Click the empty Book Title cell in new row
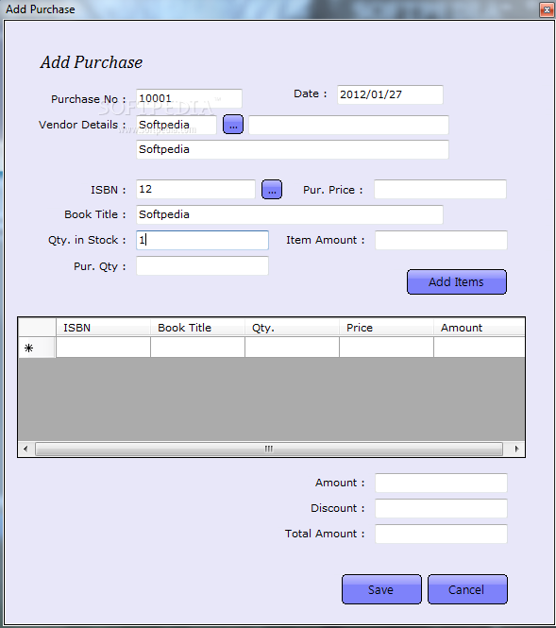This screenshot has width=556, height=628. [197, 348]
